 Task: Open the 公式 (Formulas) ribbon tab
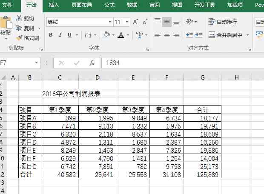[x=109, y=5]
